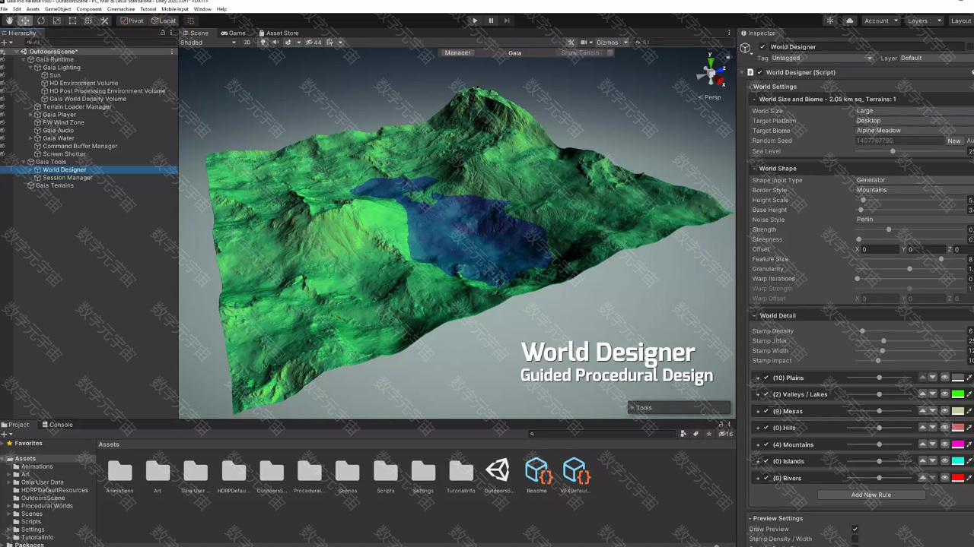Expand the Tools overlay in scene
974x547 pixels.
[x=679, y=408]
